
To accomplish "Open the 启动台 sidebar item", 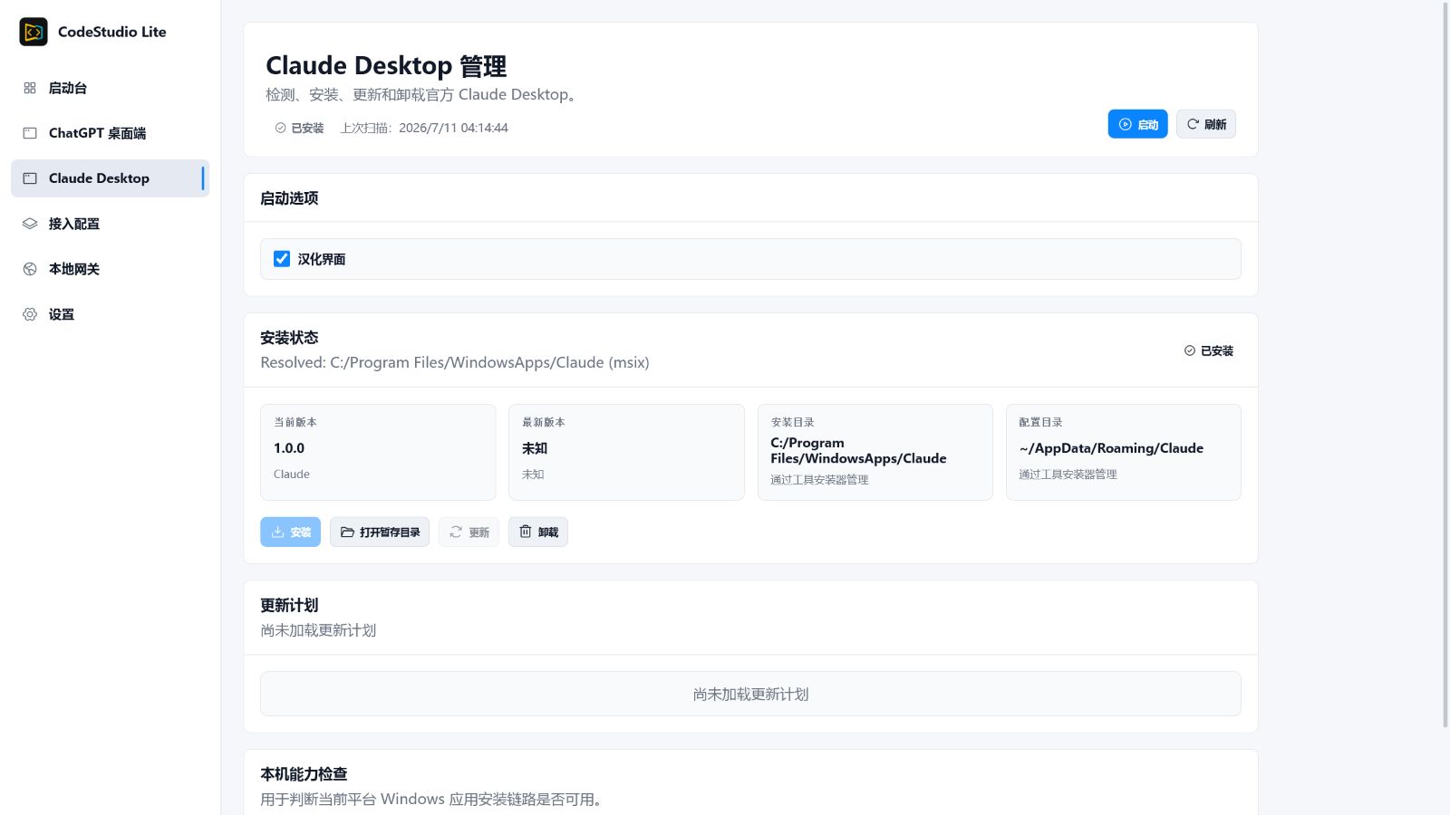I will pyautogui.click(x=110, y=88).
